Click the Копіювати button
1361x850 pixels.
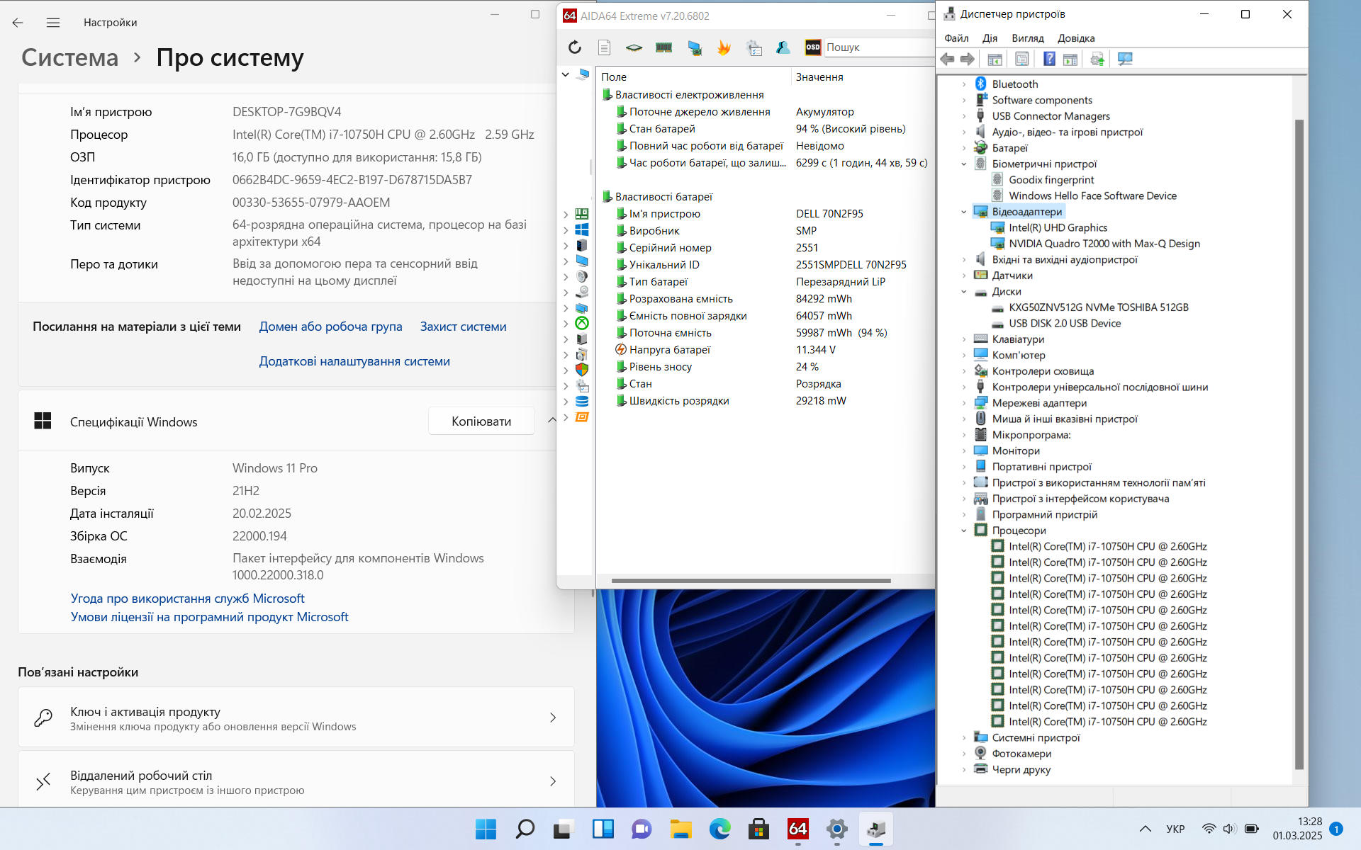481,421
